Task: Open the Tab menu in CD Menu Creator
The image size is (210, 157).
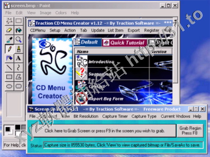Action: pyautogui.click(x=83, y=30)
